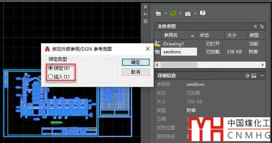The width and height of the screenshot is (272, 143).
Task: Open palette properties gear icon
Action: (x=145, y=21)
